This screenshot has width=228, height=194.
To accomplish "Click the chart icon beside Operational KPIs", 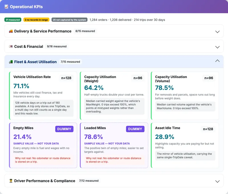I will 6,7.
